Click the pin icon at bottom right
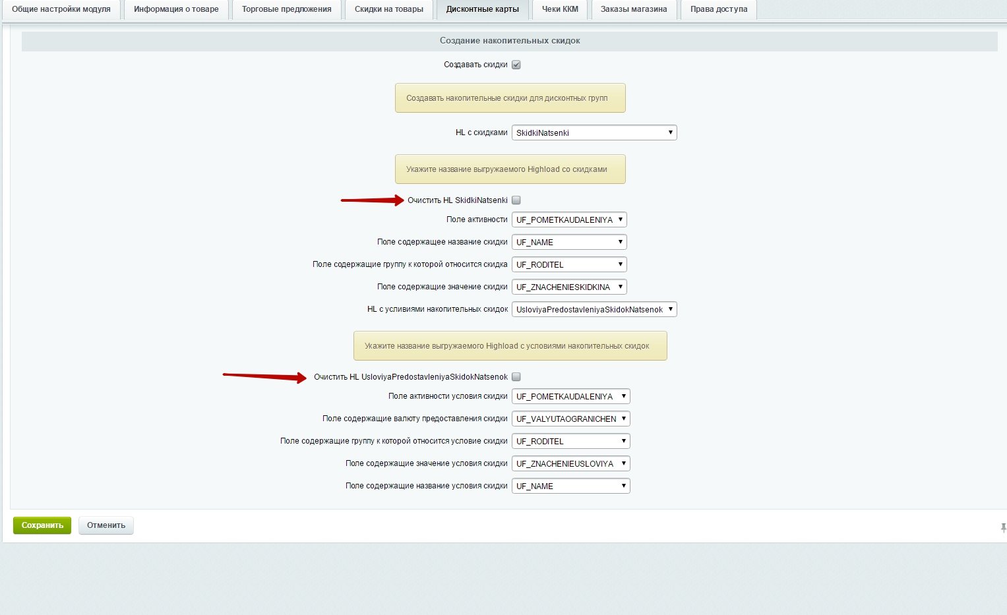 click(x=1002, y=528)
